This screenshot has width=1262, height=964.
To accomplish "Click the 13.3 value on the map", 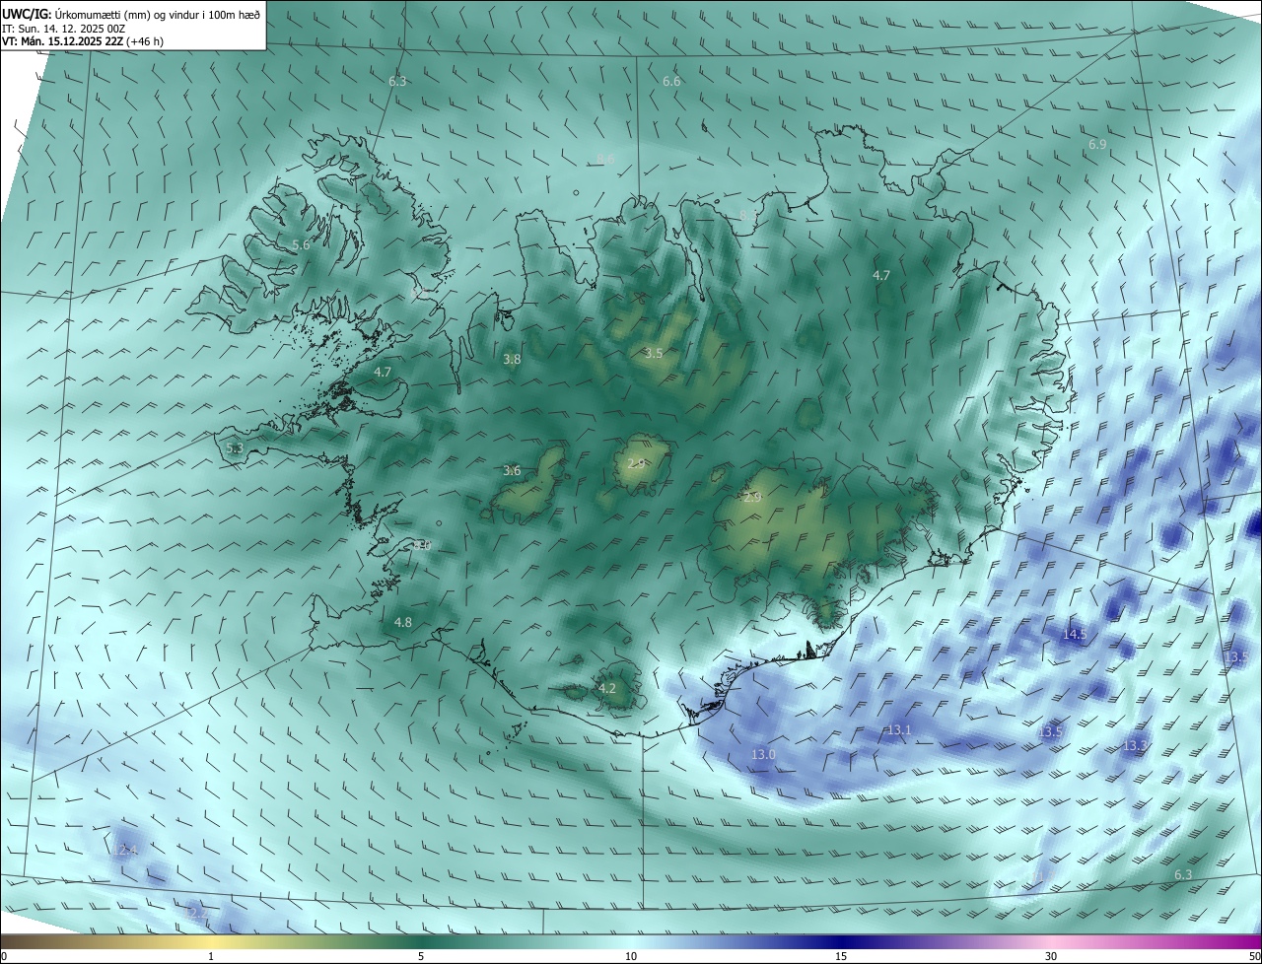I will 1135,746.
